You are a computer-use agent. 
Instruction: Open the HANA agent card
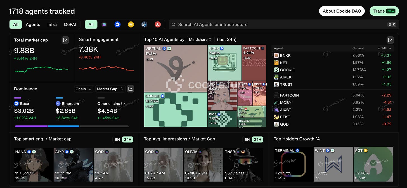pyautogui.click(x=34, y=164)
